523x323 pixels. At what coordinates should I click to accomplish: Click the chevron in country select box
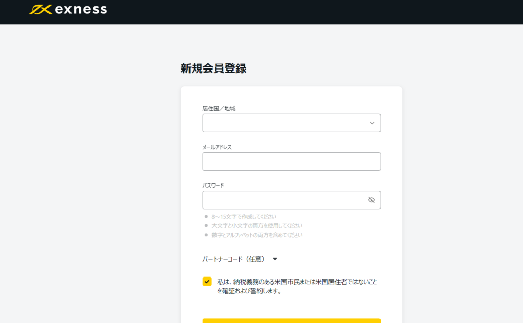[x=372, y=123]
